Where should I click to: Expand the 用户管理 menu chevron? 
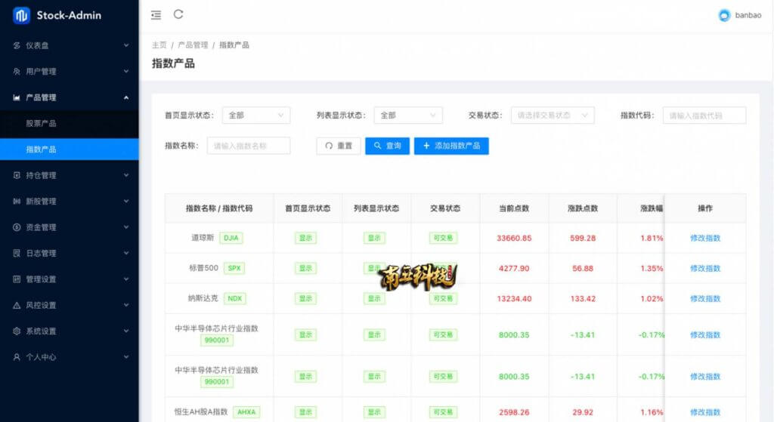[126, 72]
